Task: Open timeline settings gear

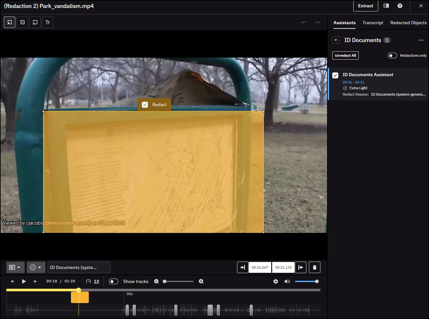Action: (x=276, y=281)
